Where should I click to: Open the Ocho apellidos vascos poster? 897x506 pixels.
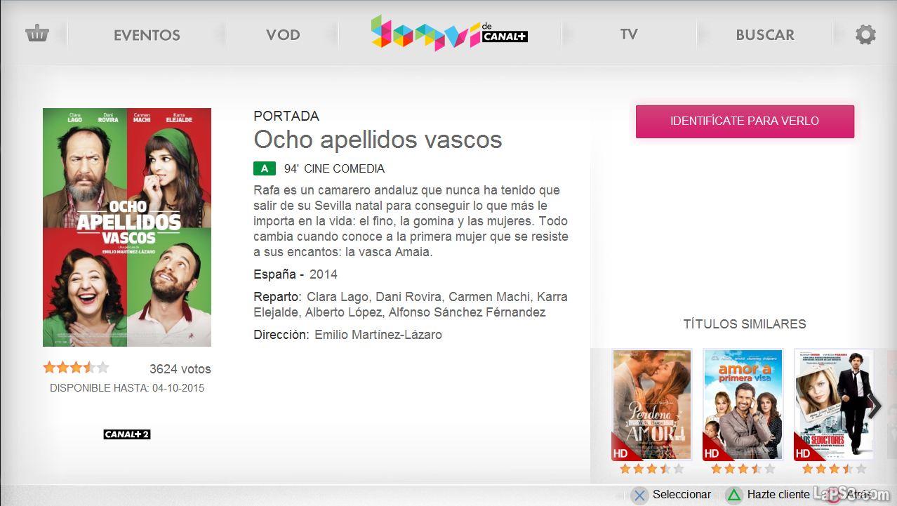(x=127, y=227)
